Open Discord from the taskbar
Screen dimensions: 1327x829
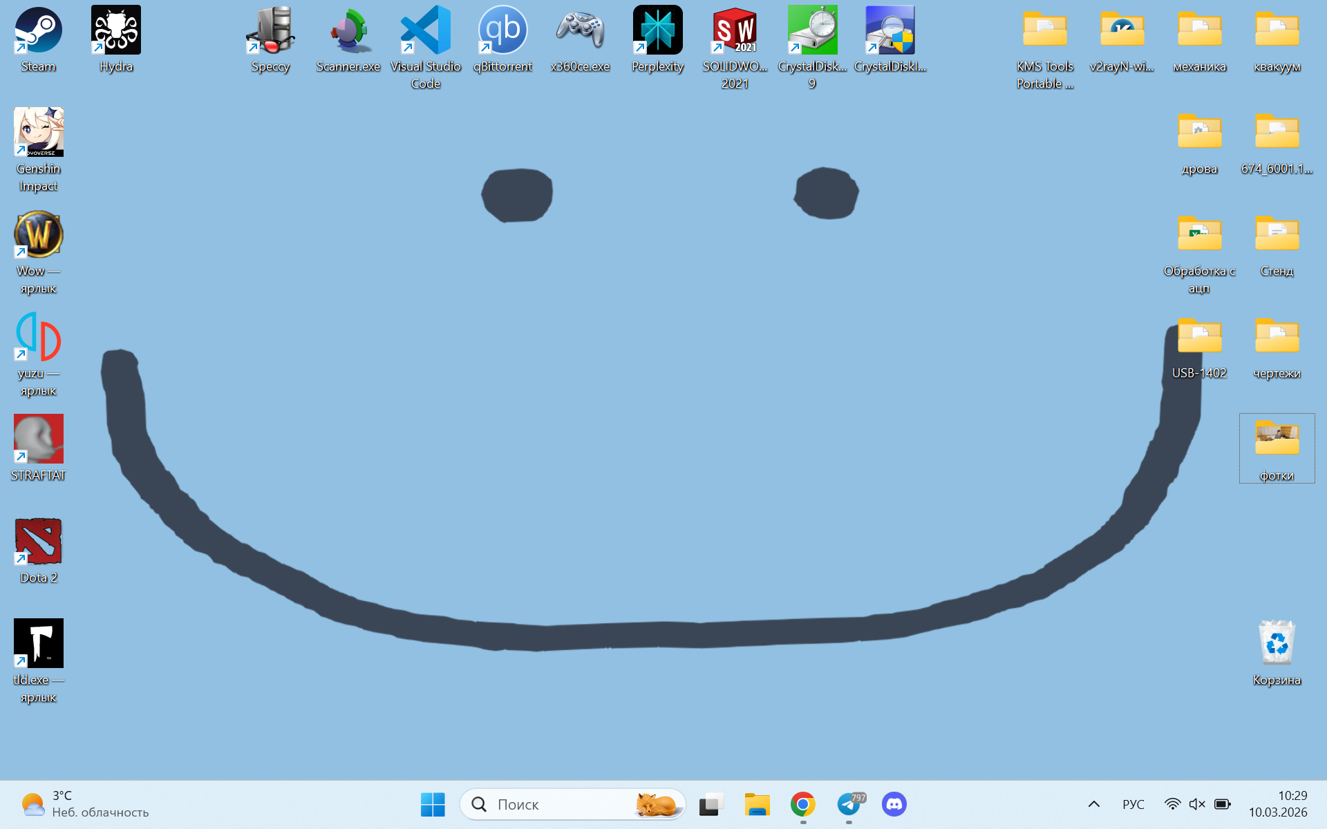tap(894, 804)
